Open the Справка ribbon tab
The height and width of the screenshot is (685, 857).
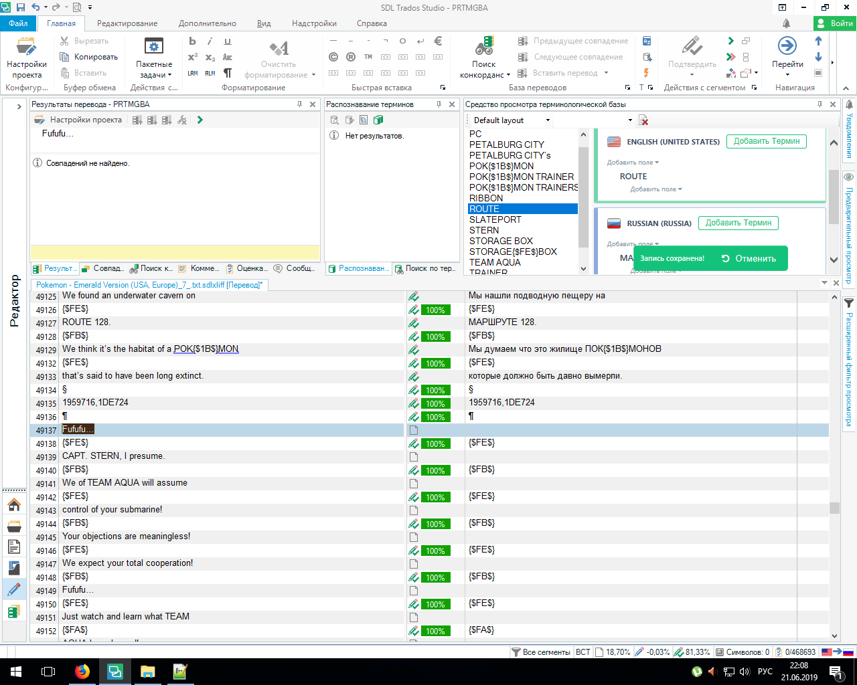(372, 23)
